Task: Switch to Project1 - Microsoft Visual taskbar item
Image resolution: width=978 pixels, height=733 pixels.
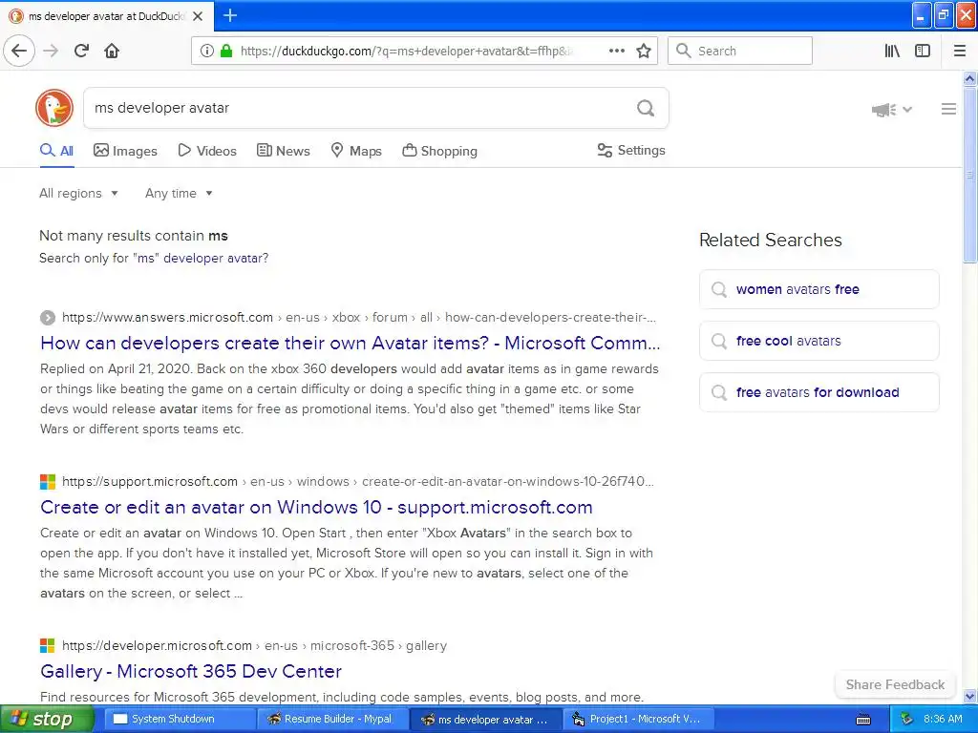Action: (638, 720)
